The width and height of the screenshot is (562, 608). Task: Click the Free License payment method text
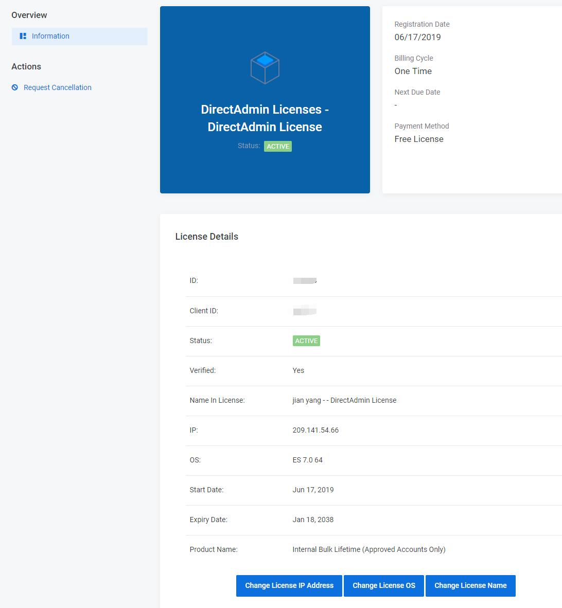419,139
